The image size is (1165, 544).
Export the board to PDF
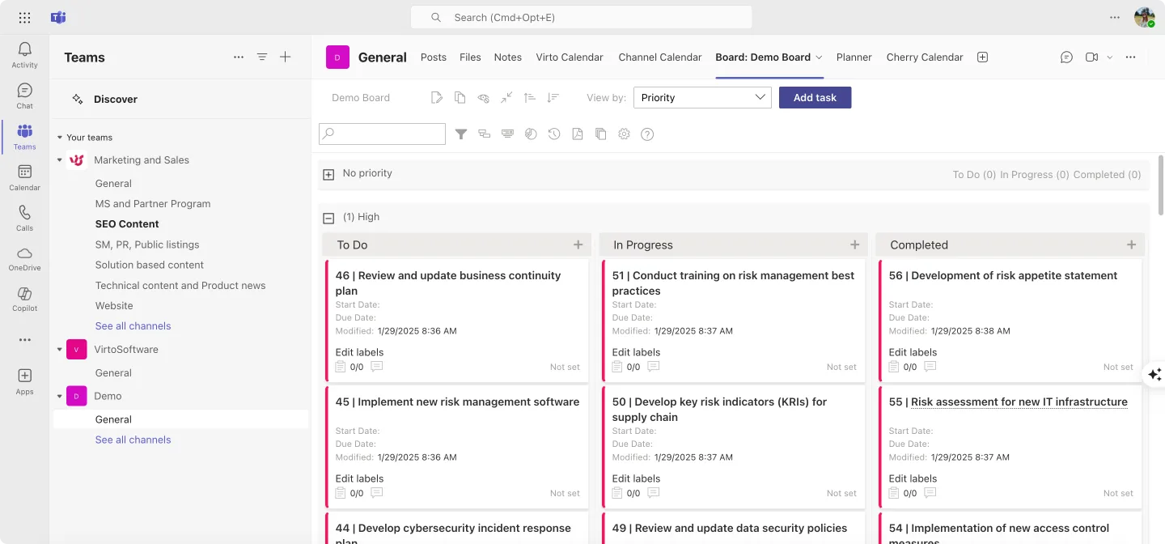(x=577, y=134)
